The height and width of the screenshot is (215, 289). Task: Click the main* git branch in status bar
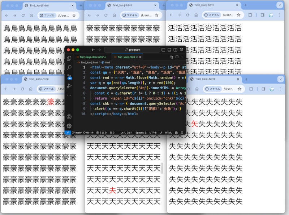pyautogui.click(x=78, y=133)
